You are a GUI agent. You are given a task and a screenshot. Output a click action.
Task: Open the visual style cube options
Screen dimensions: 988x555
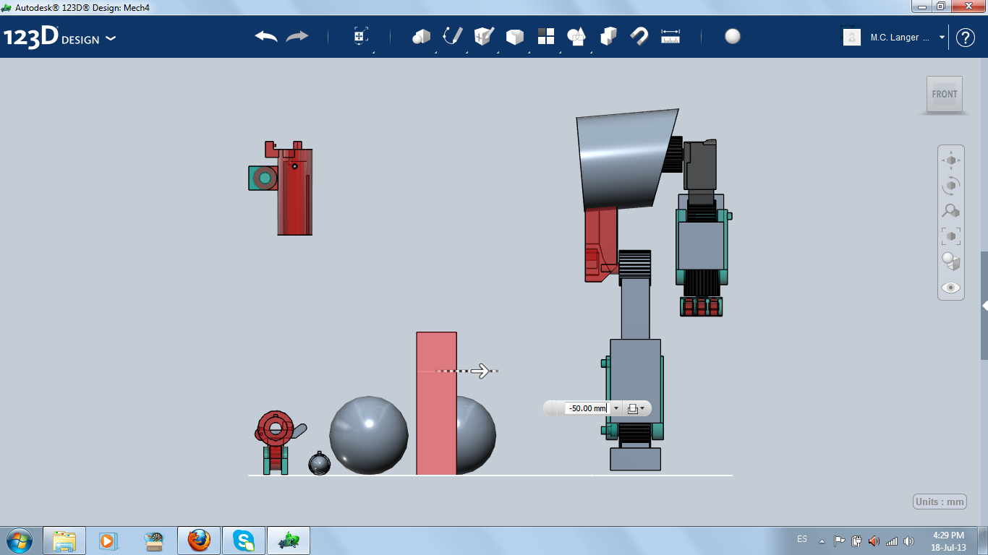951,261
